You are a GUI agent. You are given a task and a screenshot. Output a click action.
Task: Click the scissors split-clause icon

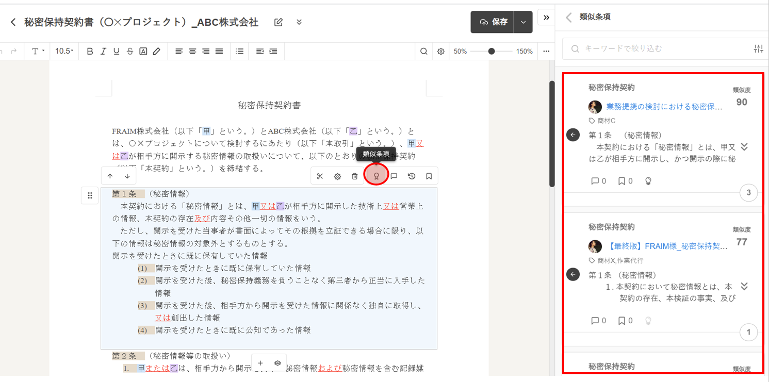pyautogui.click(x=320, y=176)
